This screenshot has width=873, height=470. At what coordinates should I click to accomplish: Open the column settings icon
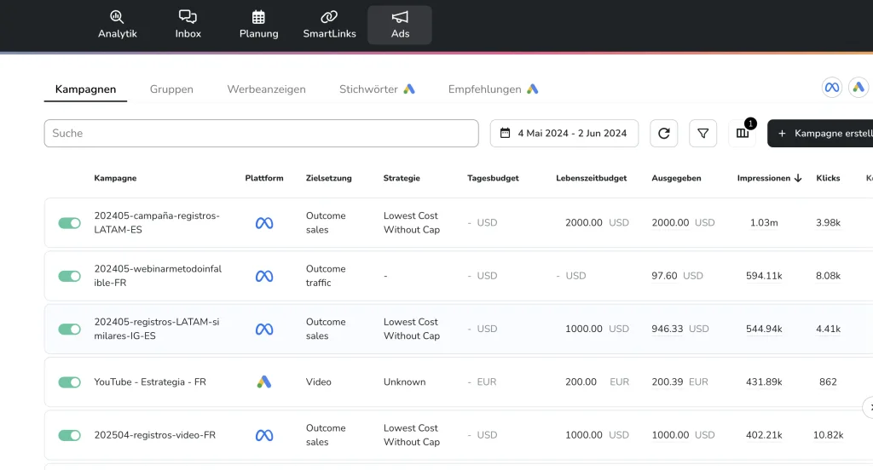point(742,134)
